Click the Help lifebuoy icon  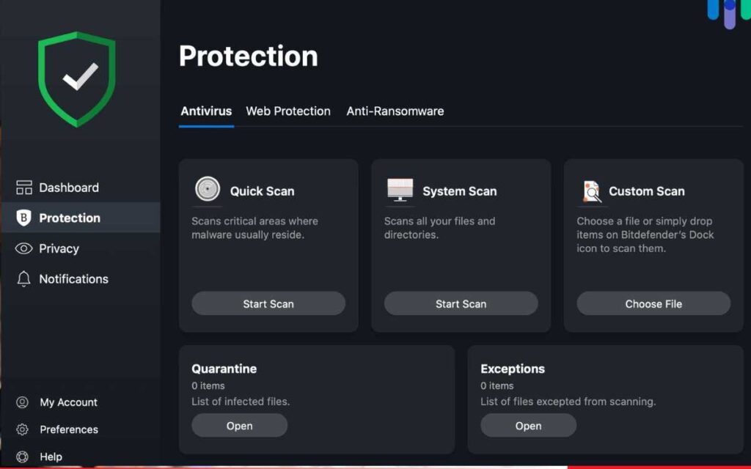22,457
